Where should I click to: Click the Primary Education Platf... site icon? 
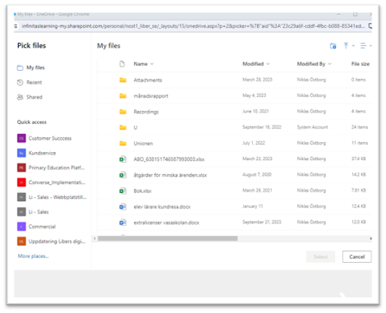(21, 168)
